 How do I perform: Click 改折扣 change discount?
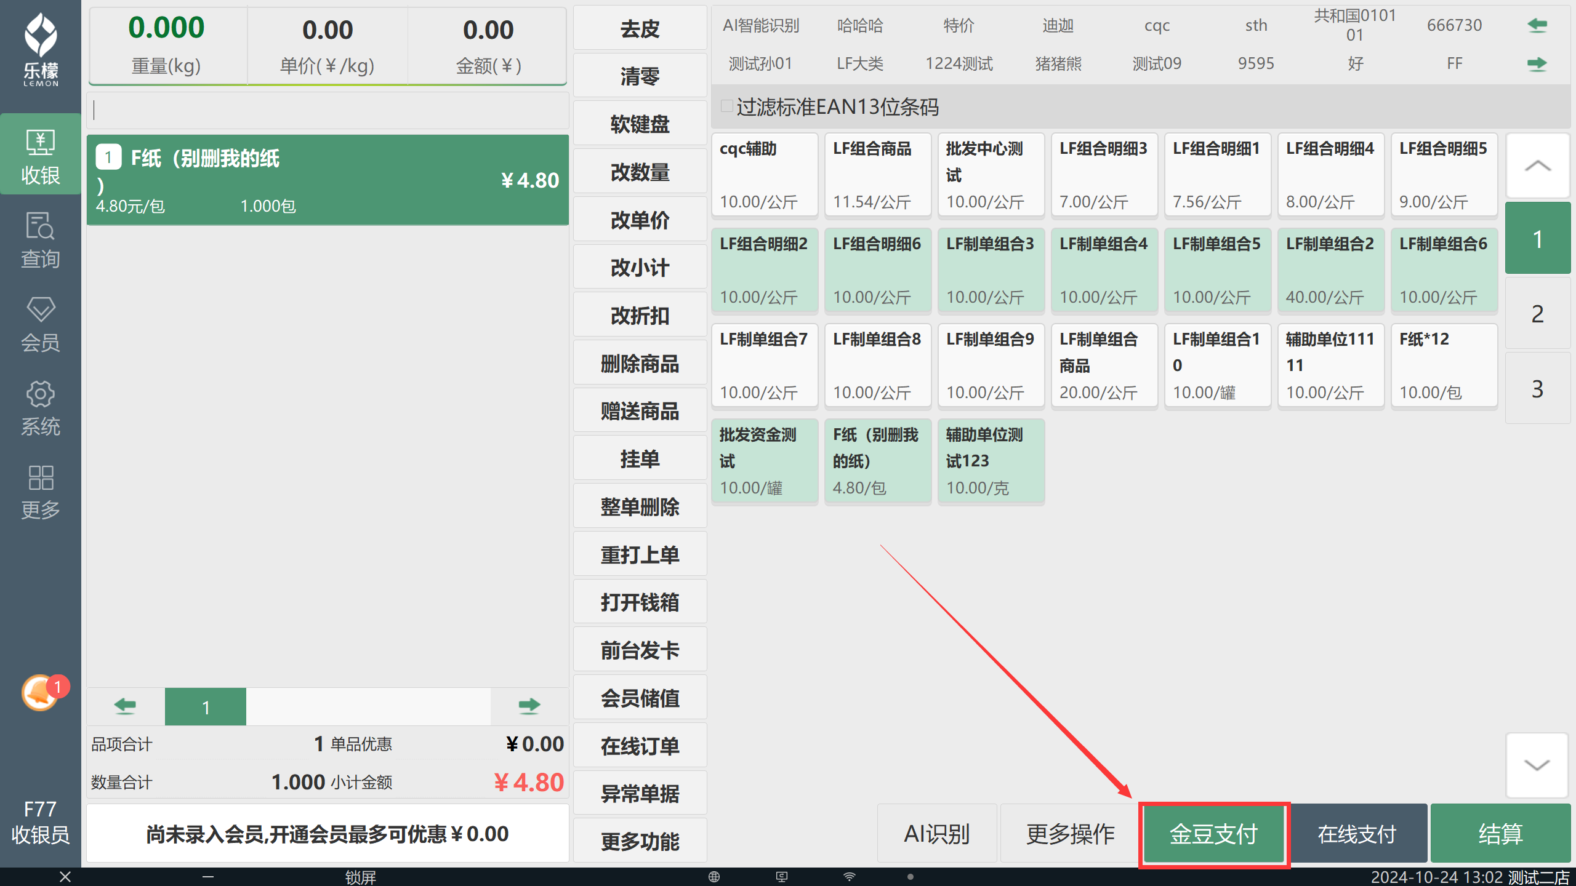pos(640,315)
